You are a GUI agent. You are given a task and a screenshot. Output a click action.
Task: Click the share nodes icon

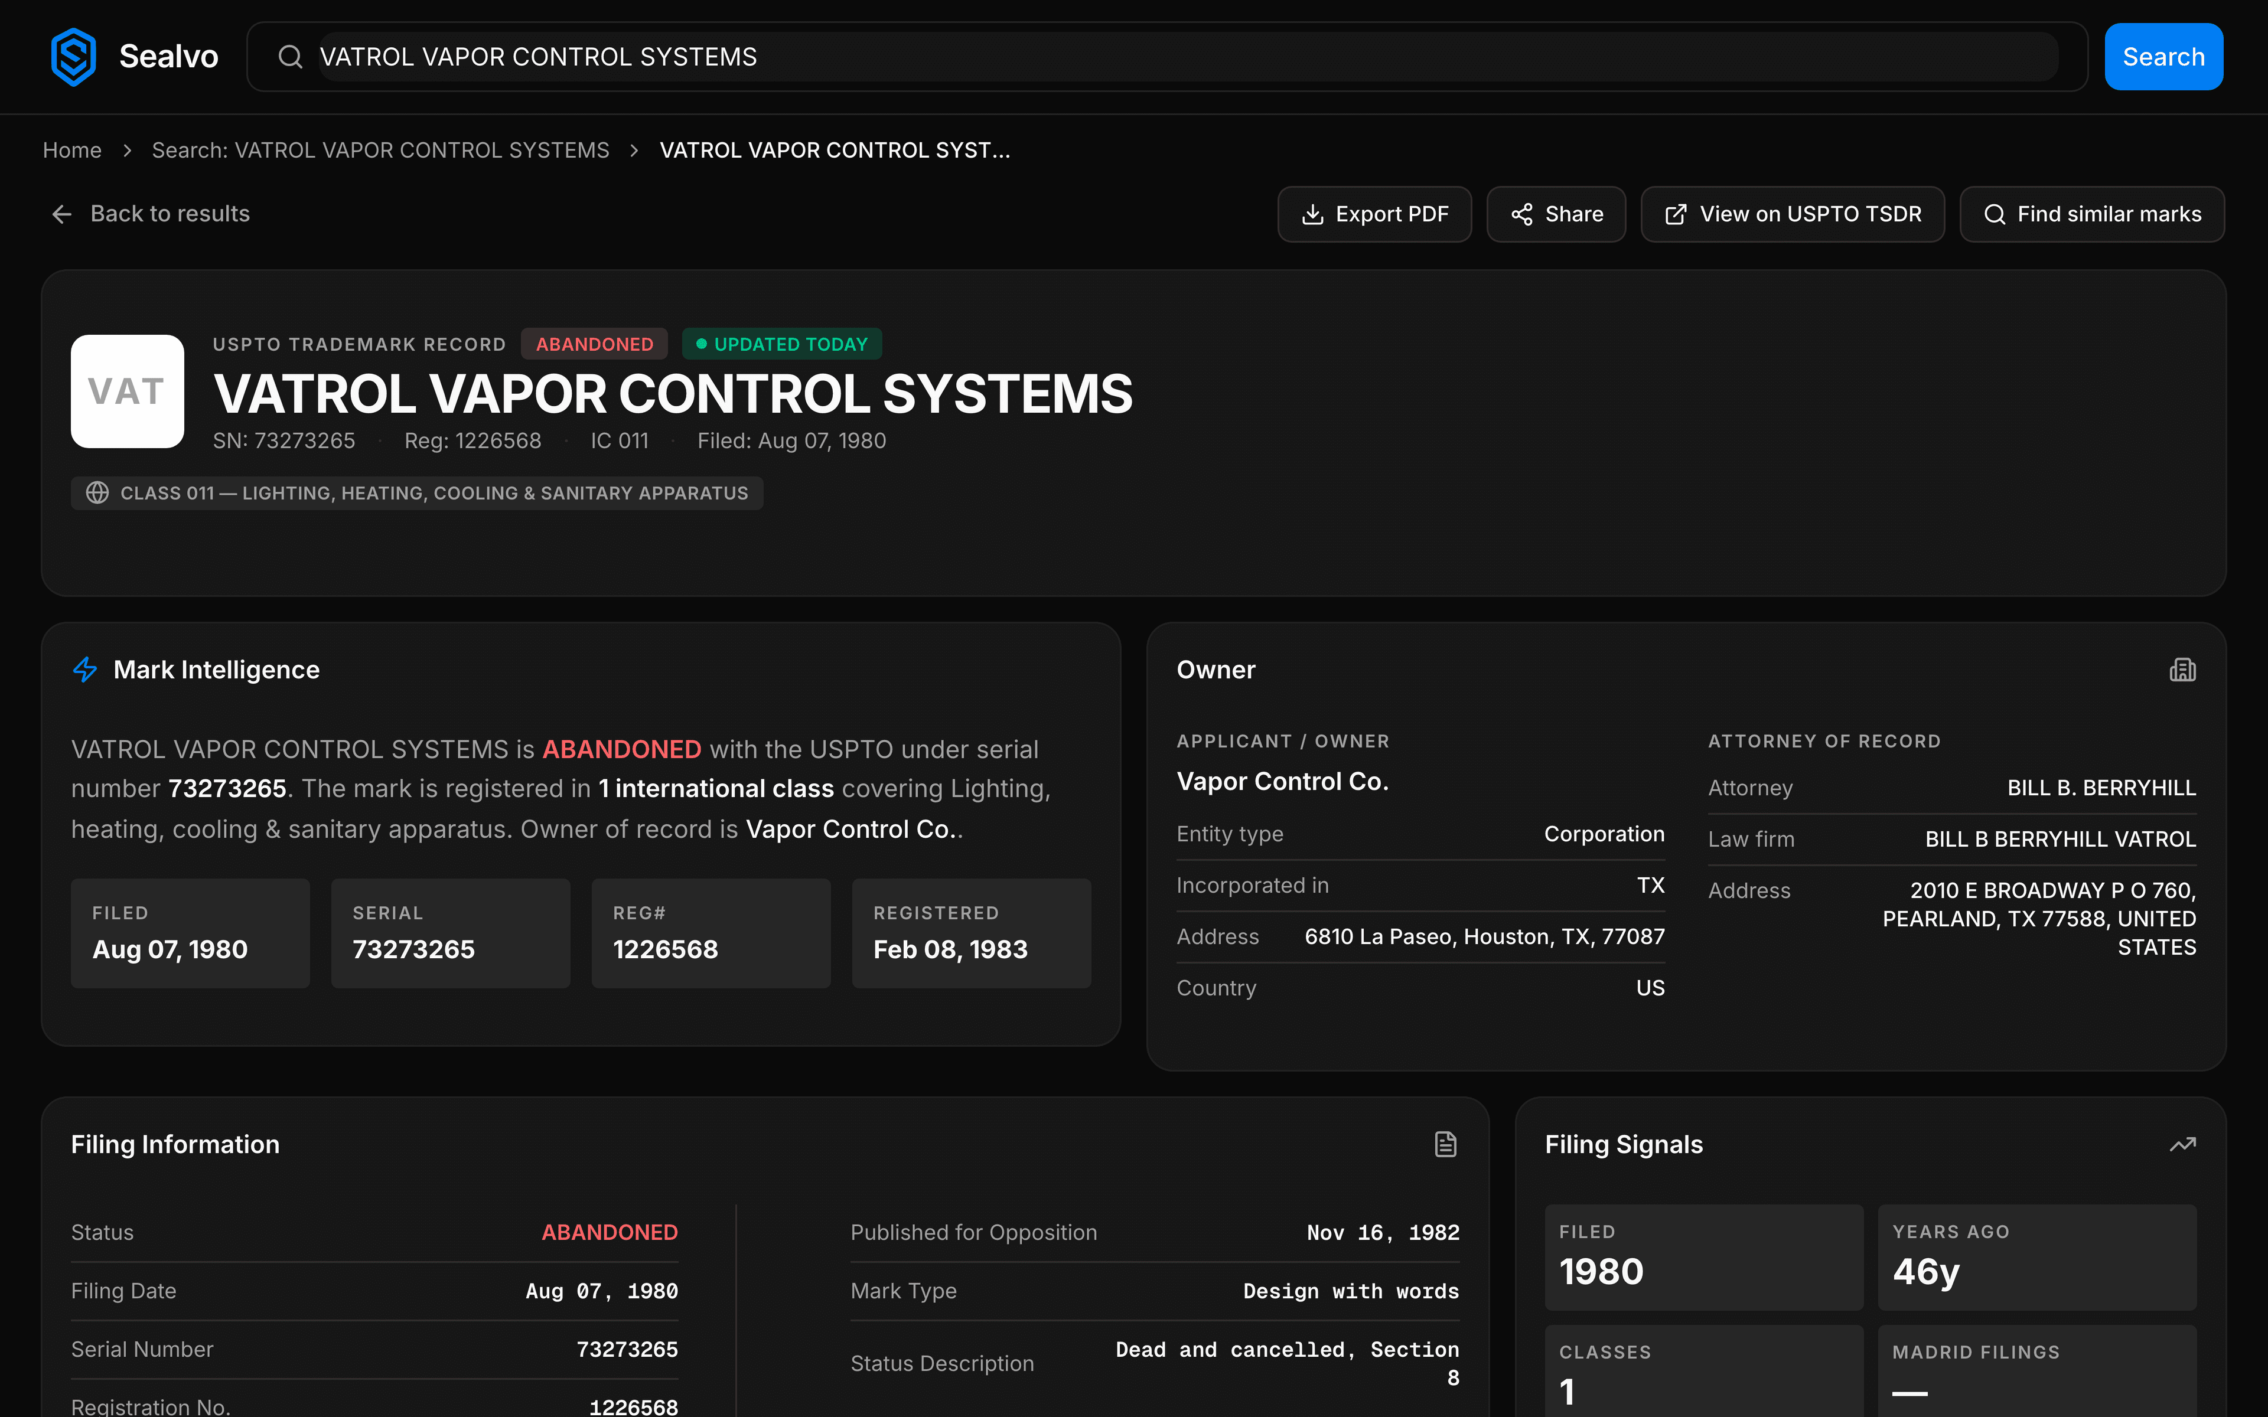point(1522,214)
